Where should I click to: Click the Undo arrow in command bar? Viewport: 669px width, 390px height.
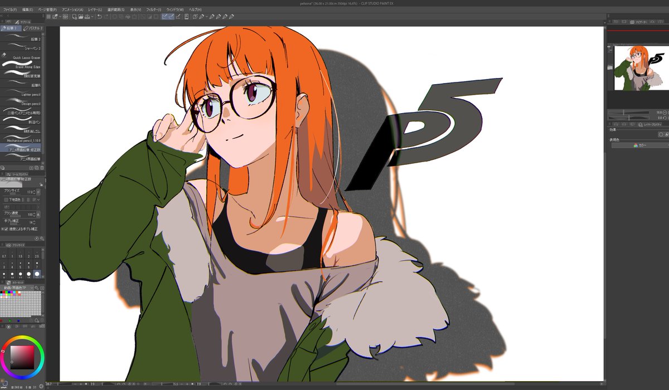[99, 17]
